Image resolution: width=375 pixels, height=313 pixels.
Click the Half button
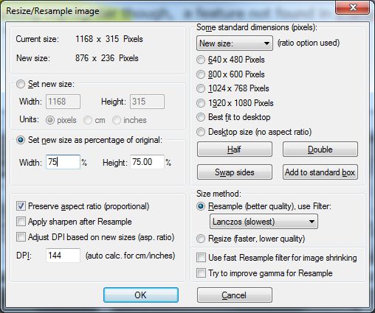pos(235,150)
